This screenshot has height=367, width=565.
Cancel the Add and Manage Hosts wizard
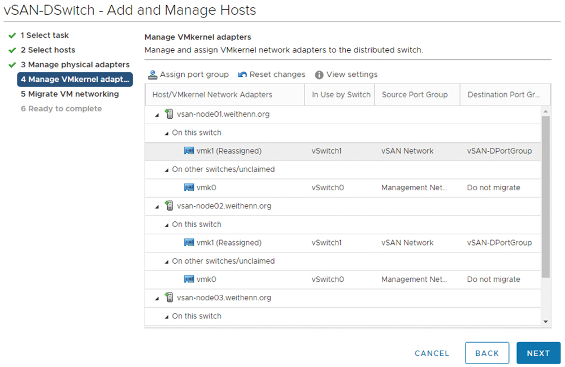(x=432, y=353)
